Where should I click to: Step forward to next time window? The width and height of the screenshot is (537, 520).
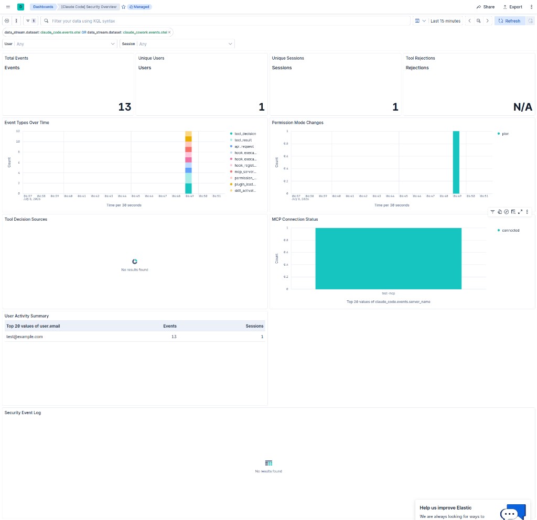tap(487, 21)
